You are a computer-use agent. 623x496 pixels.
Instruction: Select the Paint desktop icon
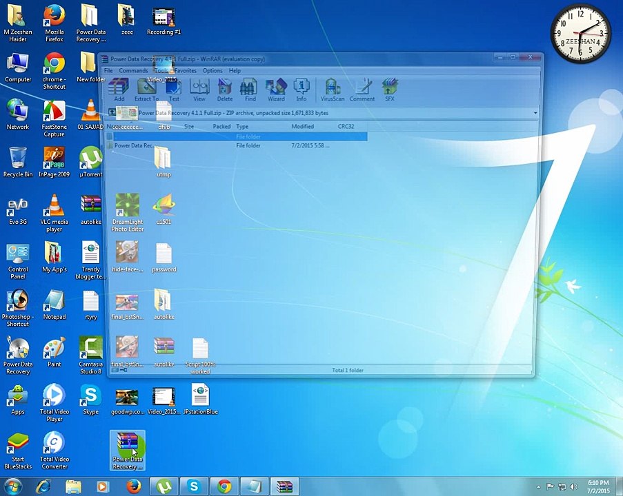55,352
